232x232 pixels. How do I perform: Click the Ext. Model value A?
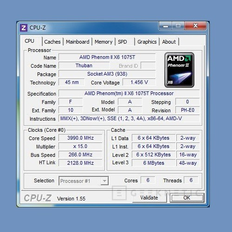[x=130, y=110]
